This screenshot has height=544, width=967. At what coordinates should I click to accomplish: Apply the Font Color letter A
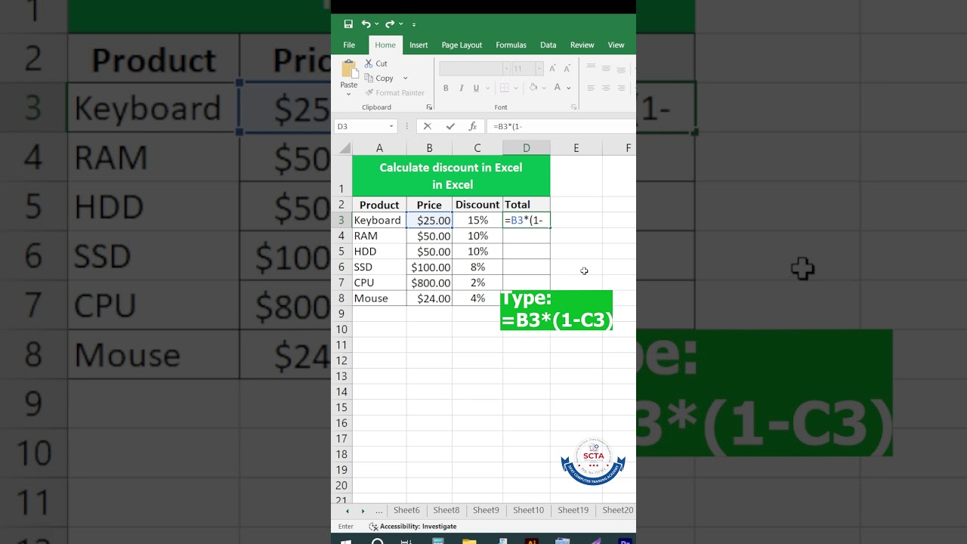(558, 88)
